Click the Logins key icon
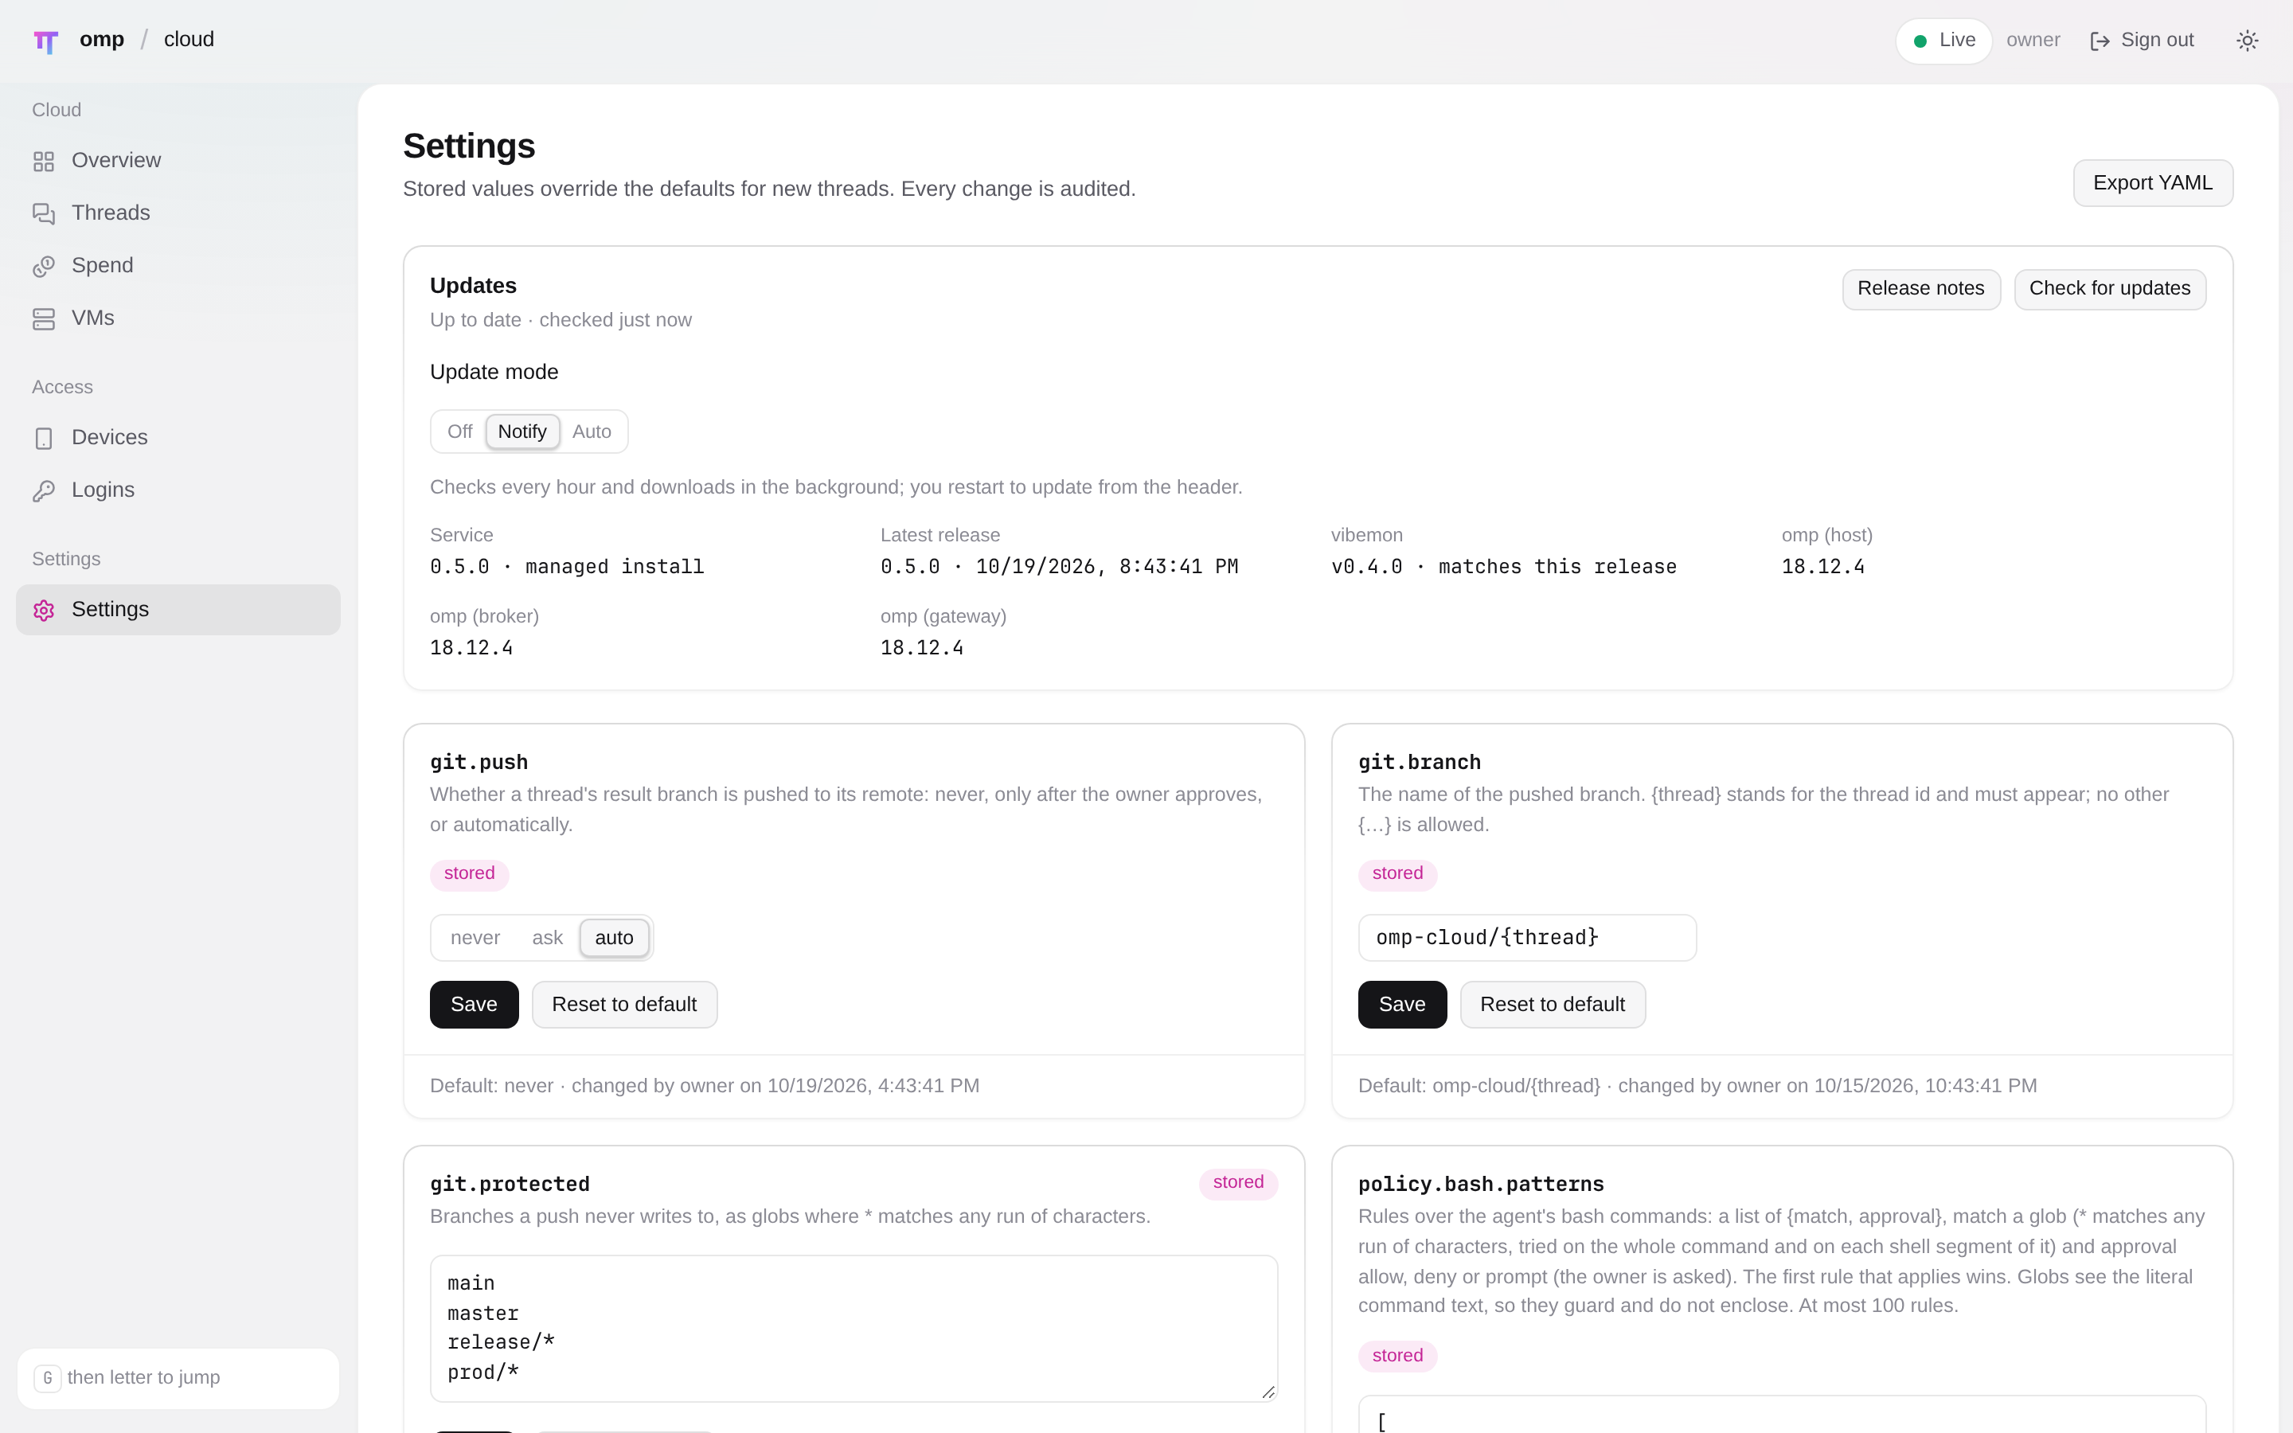This screenshot has height=1433, width=2293. coord(44,491)
